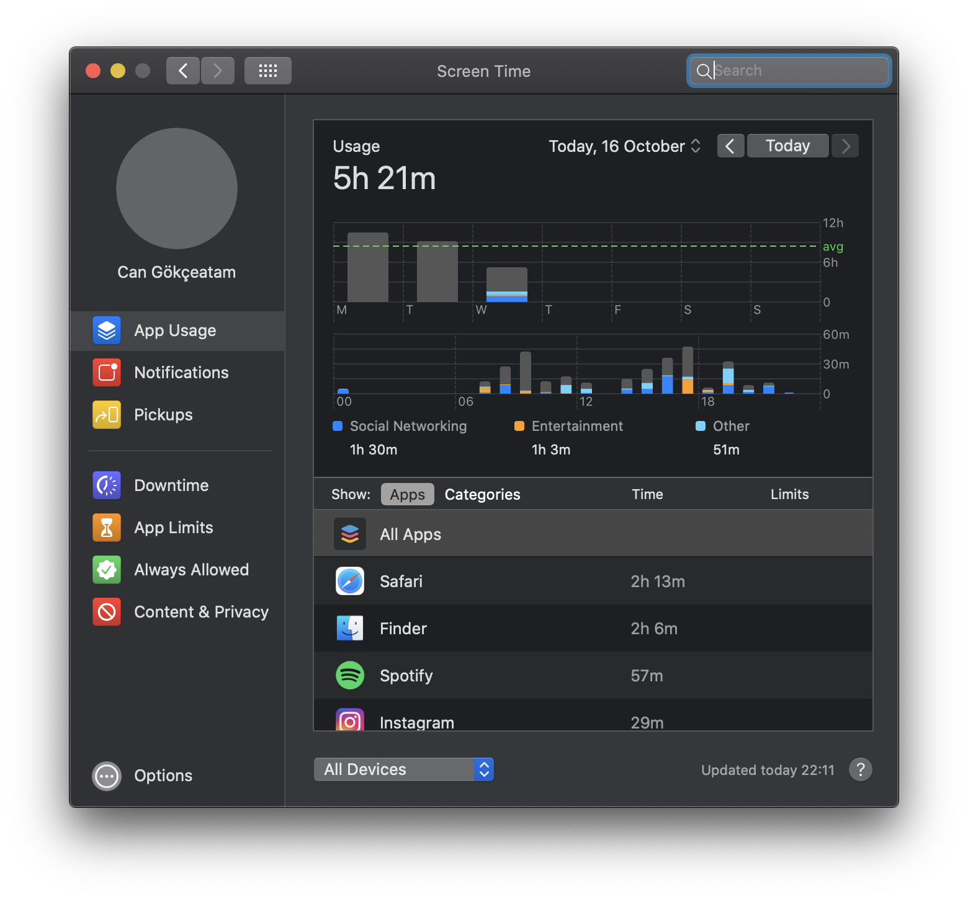Open App Usage in sidebar
968x899 pixels.
177,330
